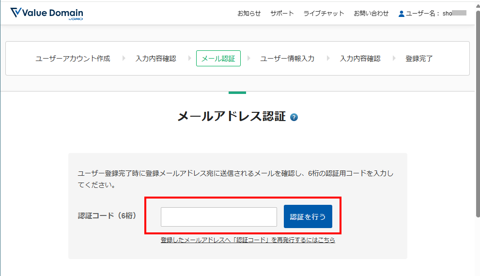Click the help question mark beside メールアドレス認証
The width and height of the screenshot is (480, 276).
pyautogui.click(x=294, y=117)
